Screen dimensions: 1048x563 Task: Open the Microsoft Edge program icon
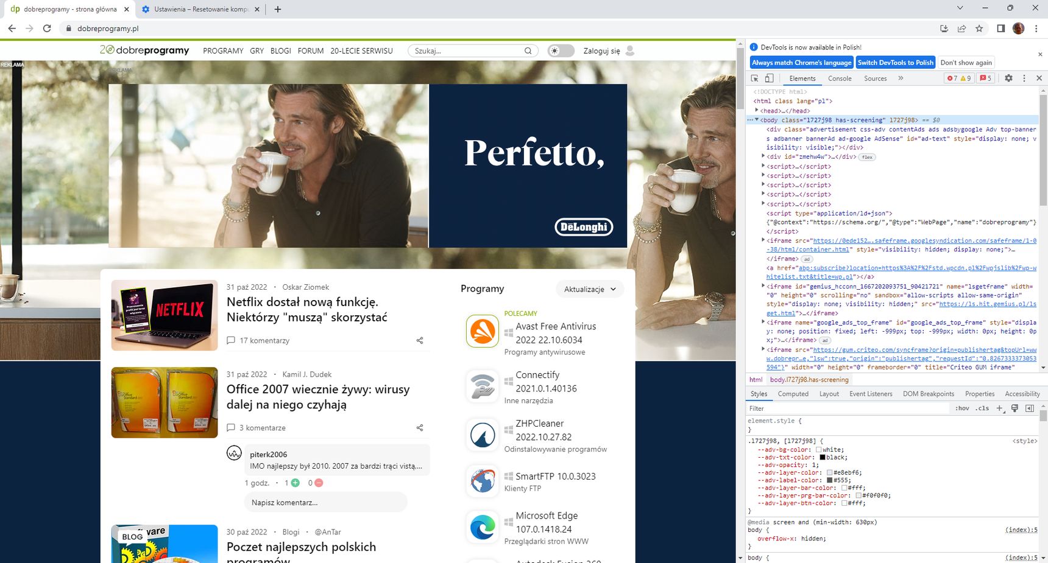pos(483,527)
